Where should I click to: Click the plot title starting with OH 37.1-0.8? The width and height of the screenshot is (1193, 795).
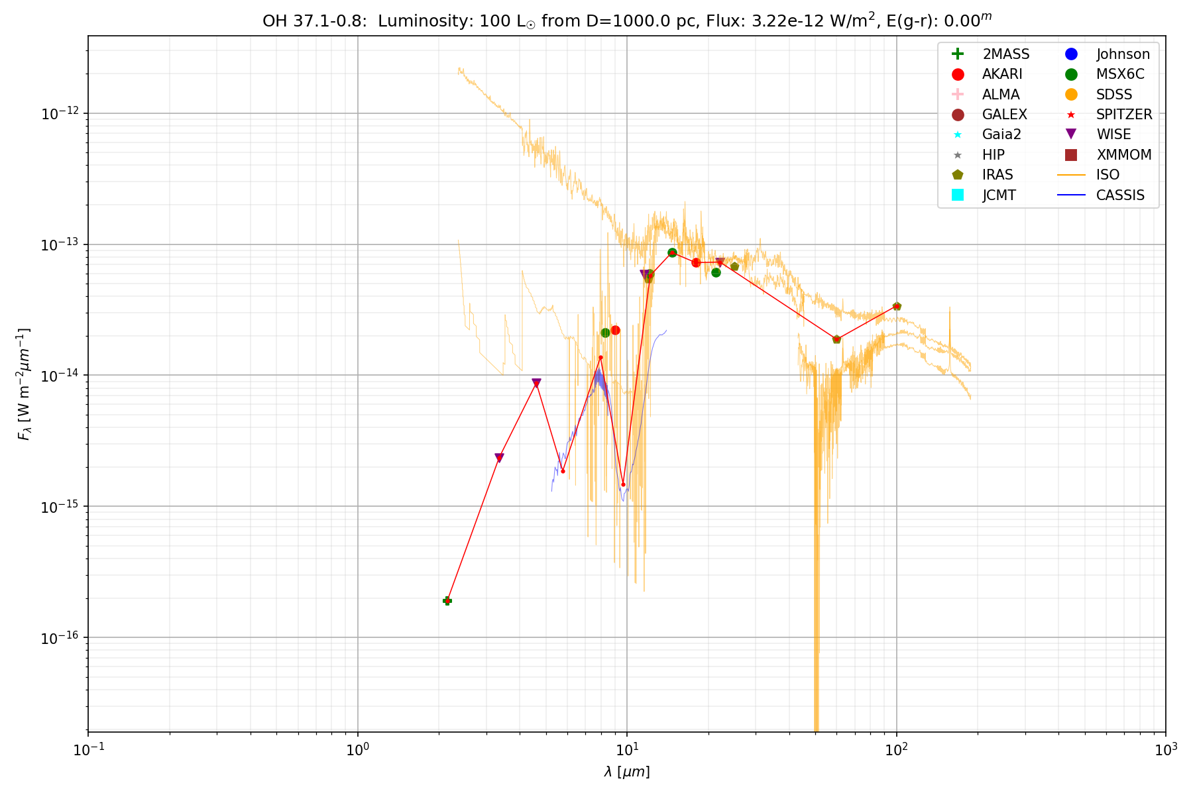click(x=627, y=21)
